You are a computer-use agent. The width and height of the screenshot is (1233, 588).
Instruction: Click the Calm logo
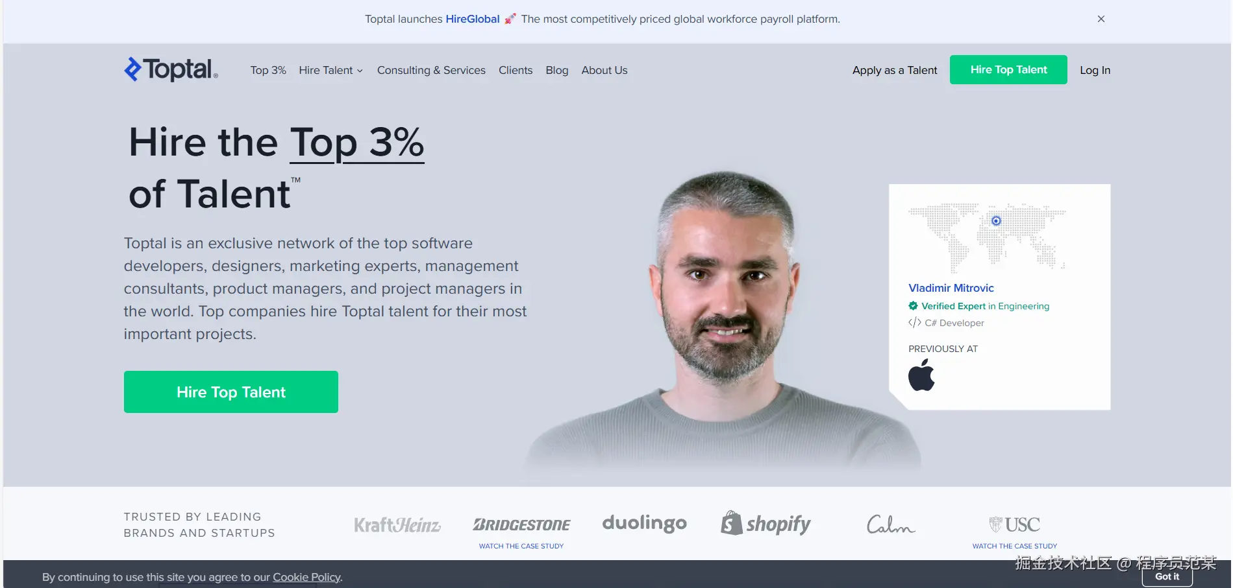pos(891,524)
